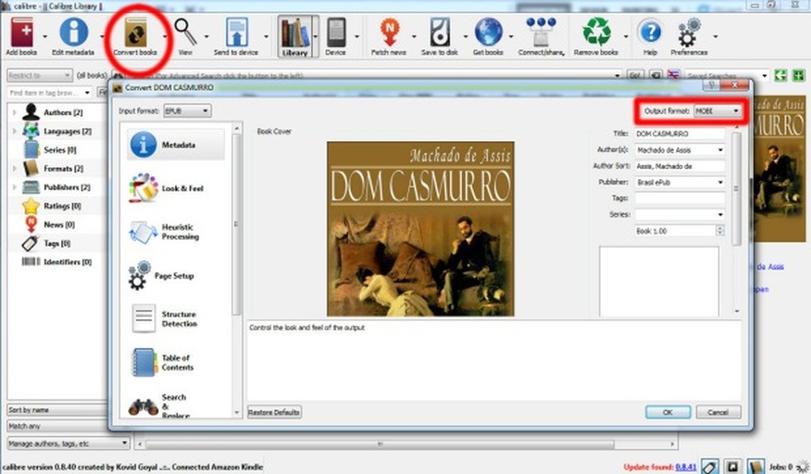
Task: Expand the Authors tree node arrow
Action: [x=15, y=112]
